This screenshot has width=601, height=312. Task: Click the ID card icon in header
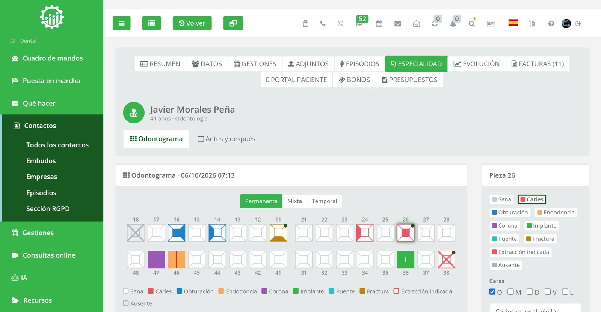[x=491, y=24]
